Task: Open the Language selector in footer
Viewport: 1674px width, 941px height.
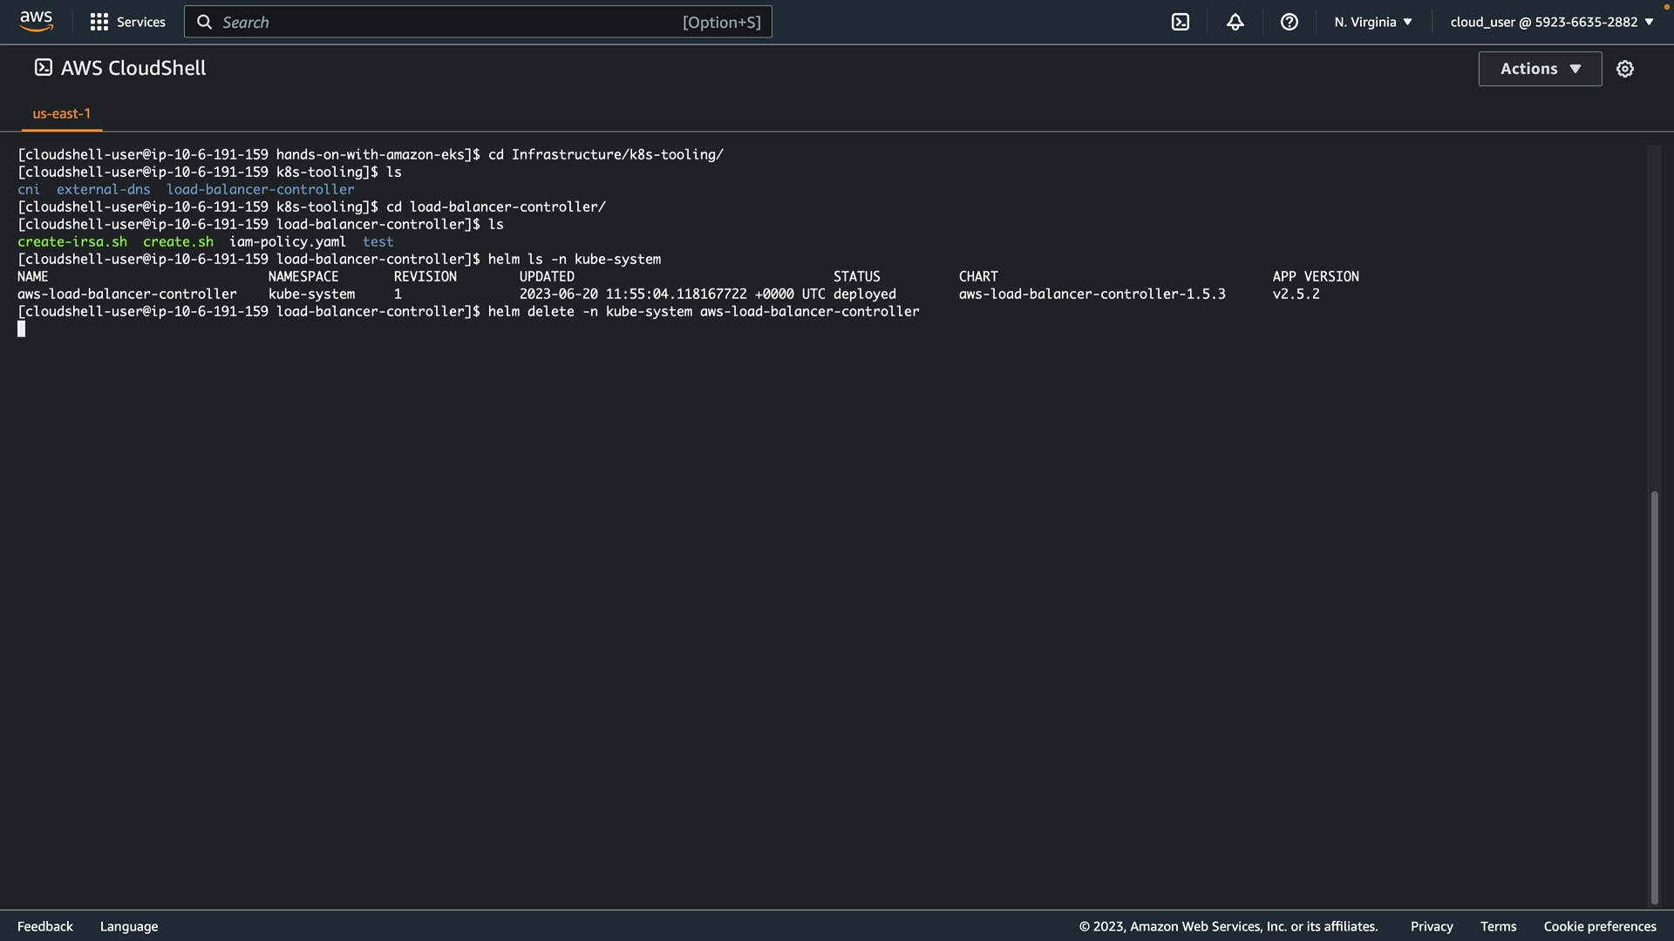Action: click(129, 926)
